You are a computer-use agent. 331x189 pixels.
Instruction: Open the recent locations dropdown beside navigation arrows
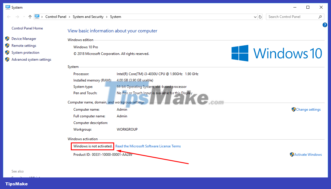tap(24, 16)
